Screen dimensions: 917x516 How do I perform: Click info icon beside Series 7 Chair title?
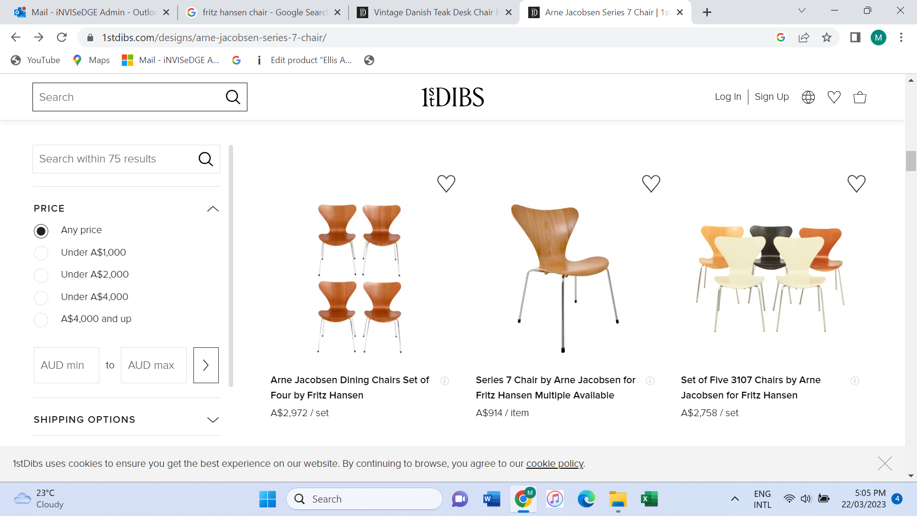click(x=650, y=381)
